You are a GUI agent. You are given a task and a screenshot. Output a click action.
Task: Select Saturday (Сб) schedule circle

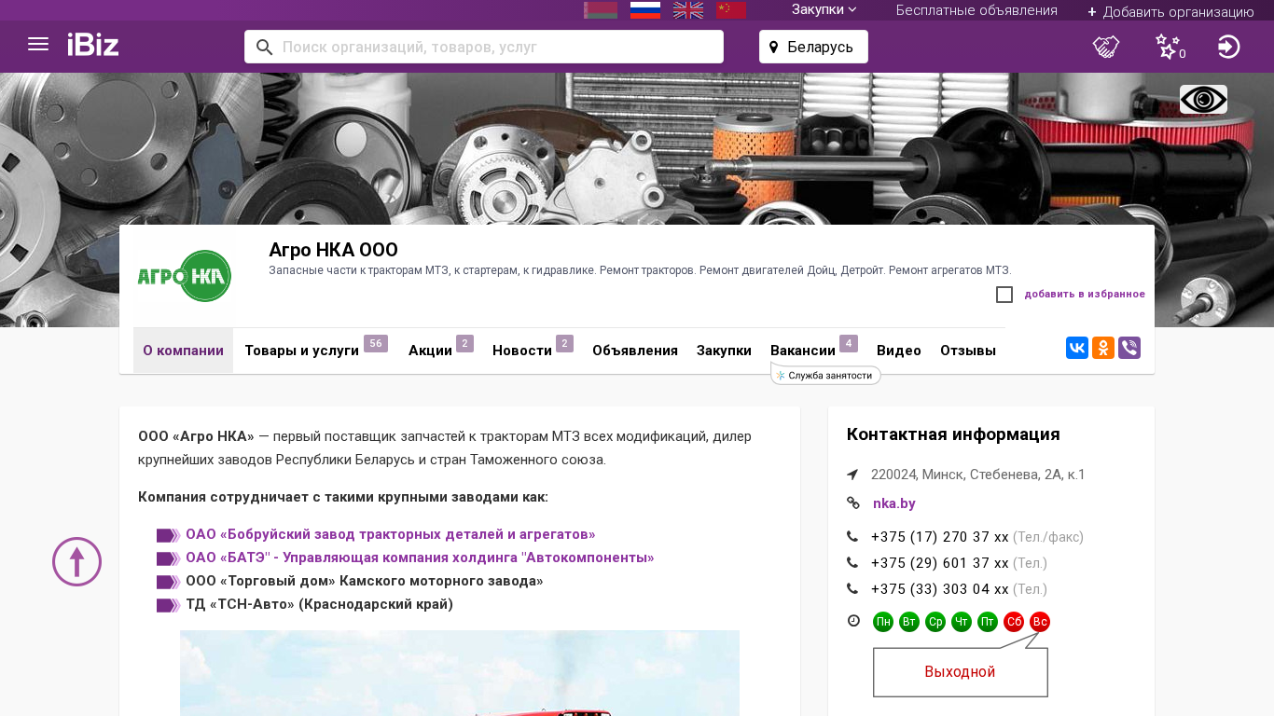coord(1014,622)
